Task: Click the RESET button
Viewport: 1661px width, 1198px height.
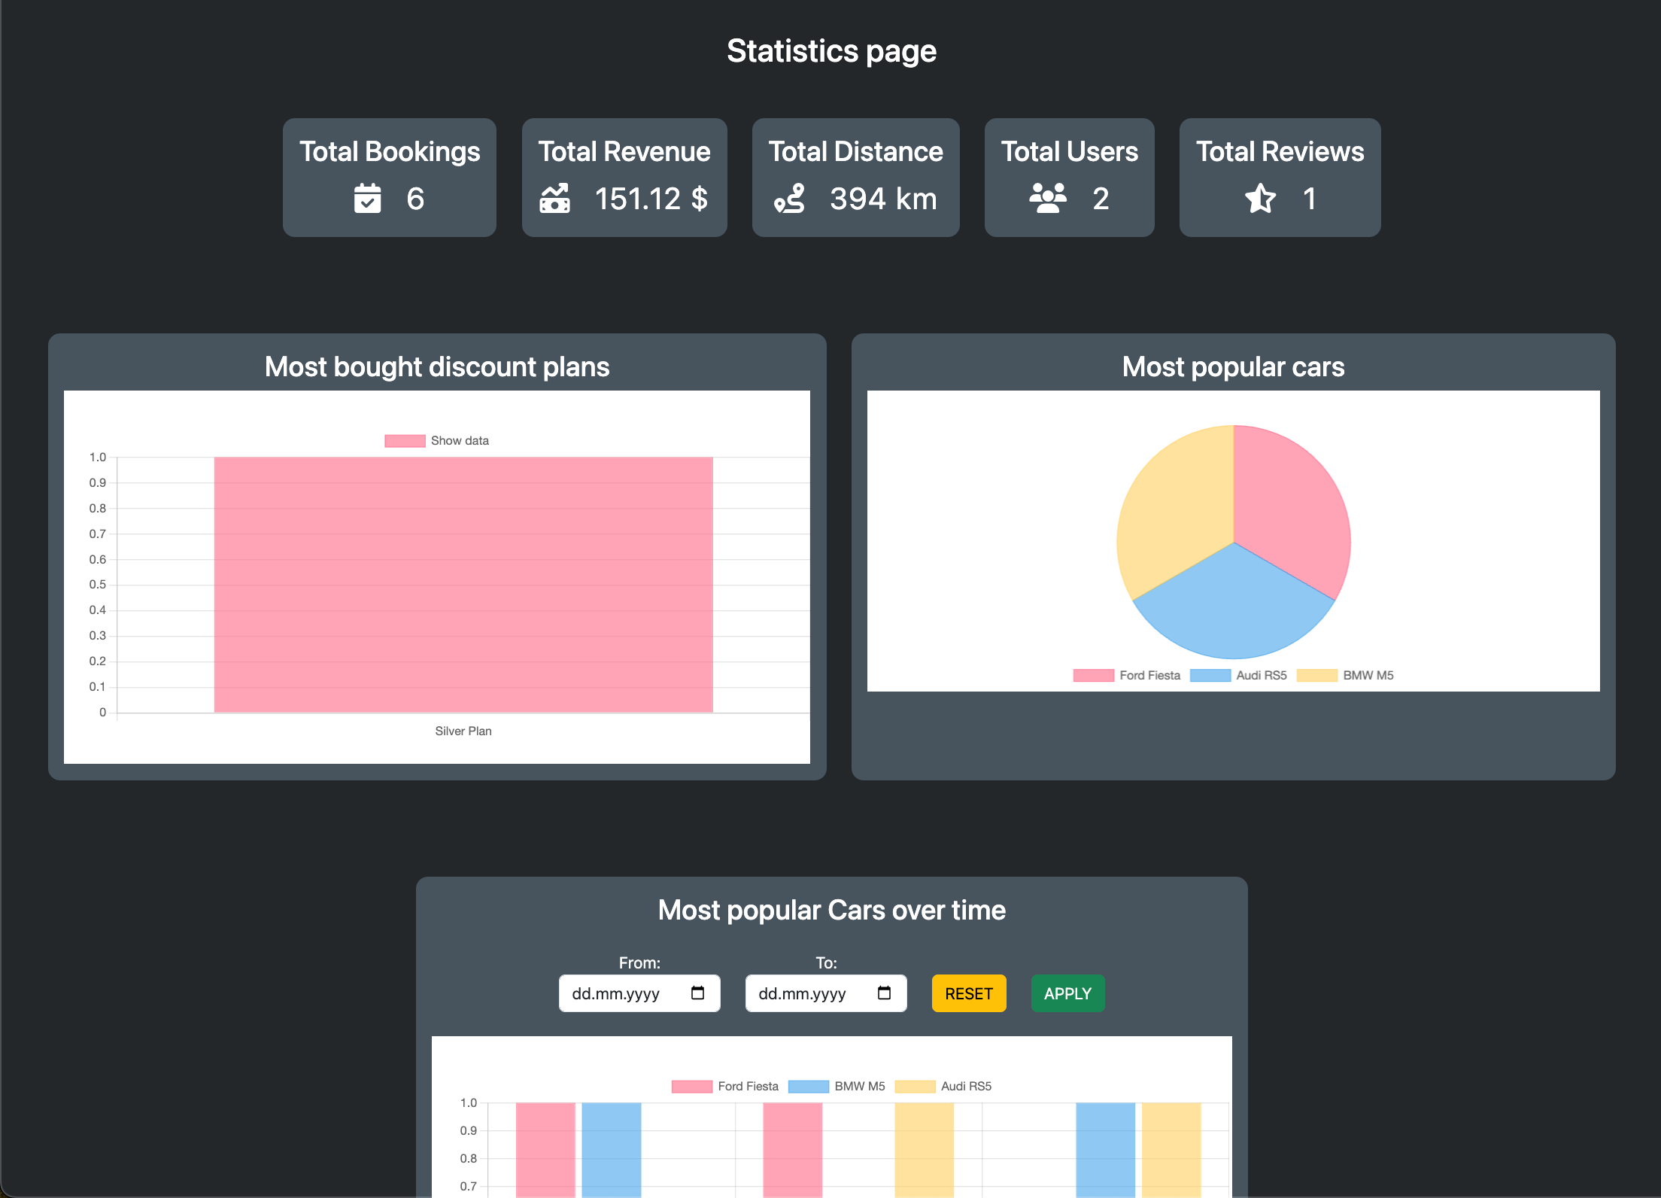Action: click(969, 993)
